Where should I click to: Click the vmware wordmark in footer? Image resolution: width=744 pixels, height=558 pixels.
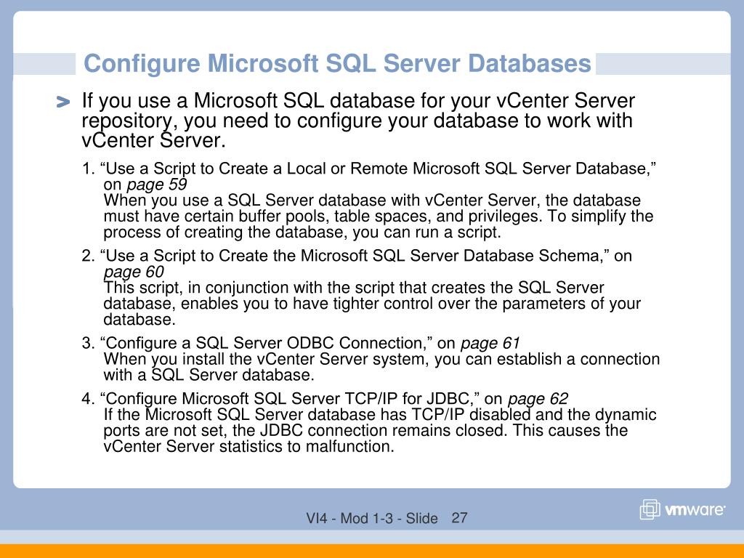(x=695, y=511)
